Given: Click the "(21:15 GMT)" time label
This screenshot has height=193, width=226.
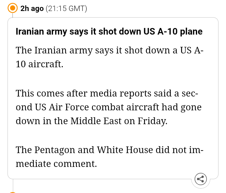Looking at the screenshot, I should (66, 8).
